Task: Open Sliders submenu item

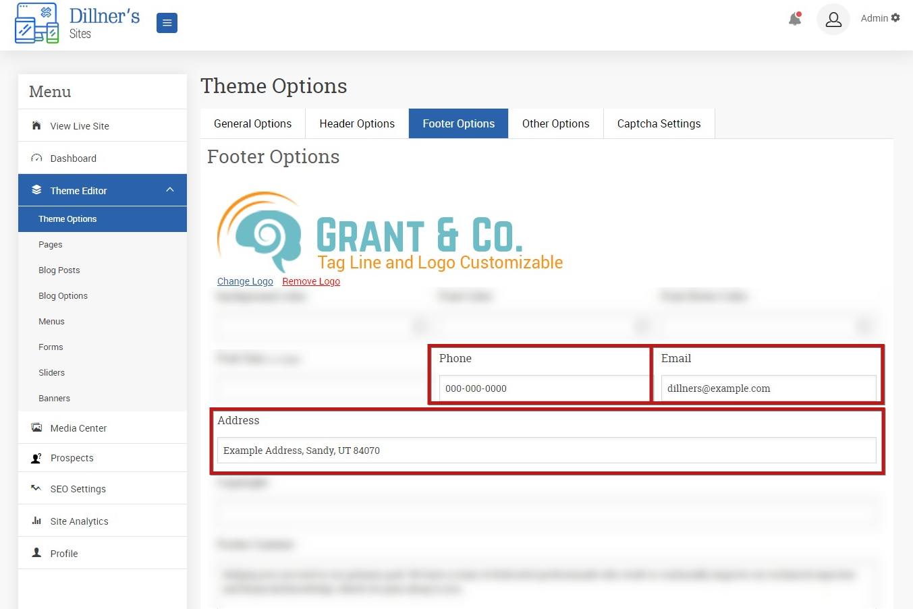Action: [x=103, y=373]
